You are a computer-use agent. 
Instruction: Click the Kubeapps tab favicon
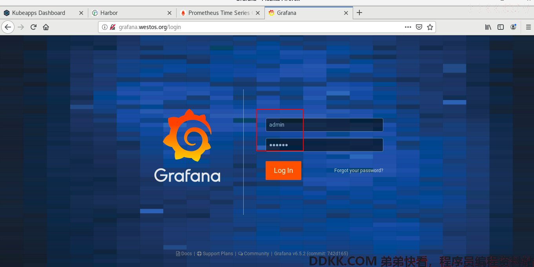[7, 13]
